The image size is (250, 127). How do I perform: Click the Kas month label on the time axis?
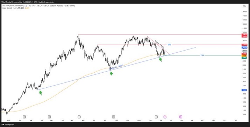click(117, 120)
